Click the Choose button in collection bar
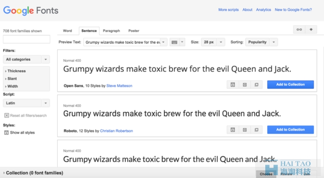Screen dimensions: 324x178 click(x=266, y=174)
